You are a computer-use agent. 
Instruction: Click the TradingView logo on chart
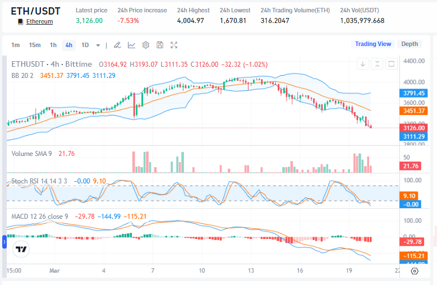[22, 249]
